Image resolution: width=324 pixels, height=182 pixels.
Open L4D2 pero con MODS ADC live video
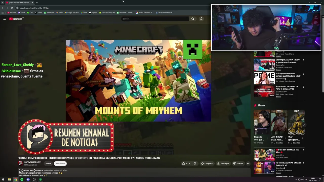(x=264, y=155)
